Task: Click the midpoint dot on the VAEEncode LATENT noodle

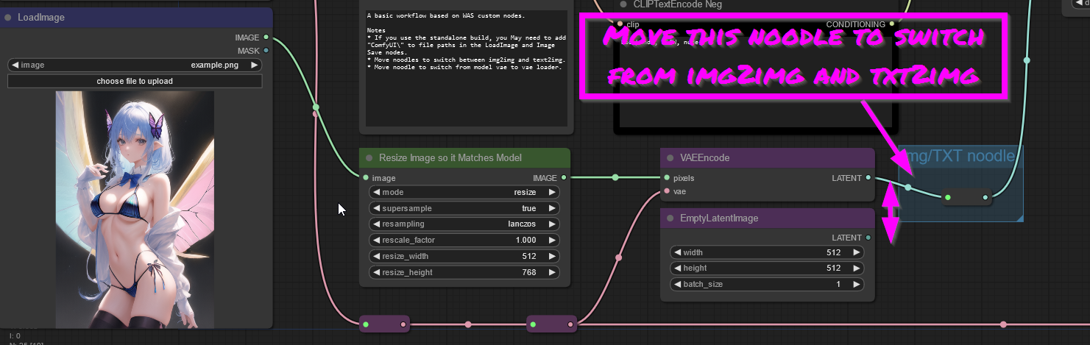Action: (907, 188)
